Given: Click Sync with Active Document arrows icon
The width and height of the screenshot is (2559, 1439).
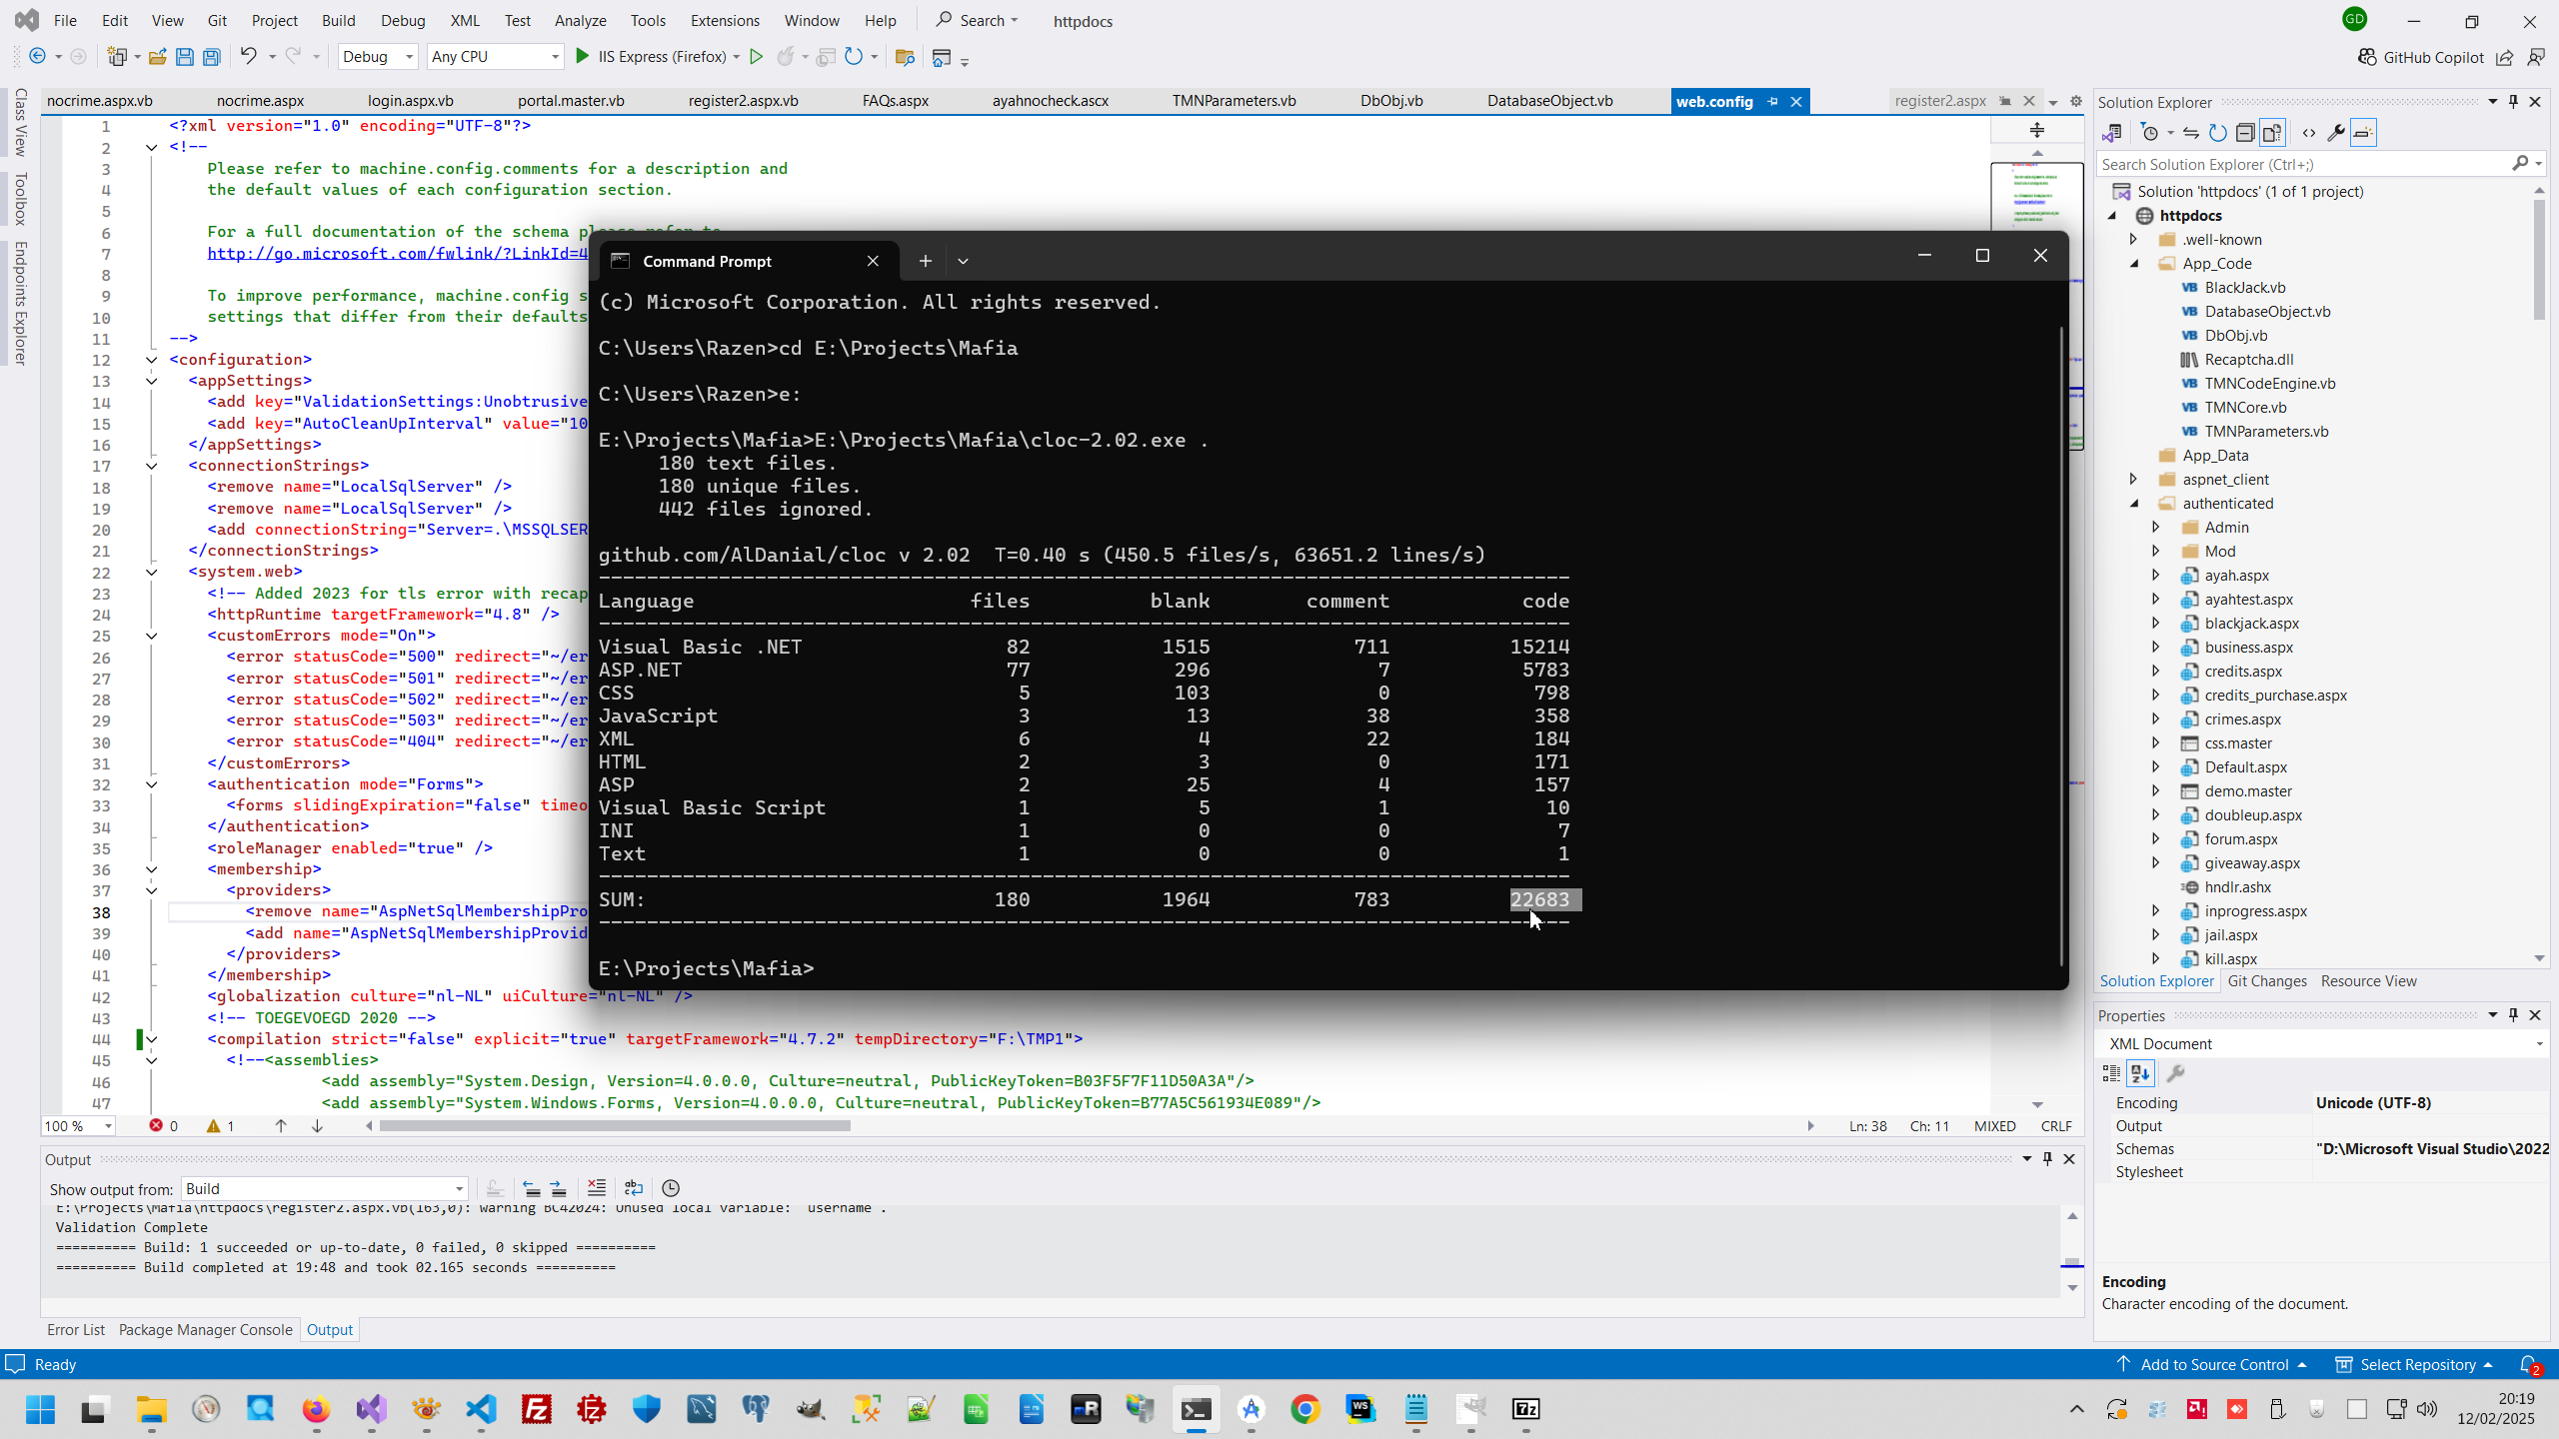Looking at the screenshot, I should click(x=2190, y=133).
